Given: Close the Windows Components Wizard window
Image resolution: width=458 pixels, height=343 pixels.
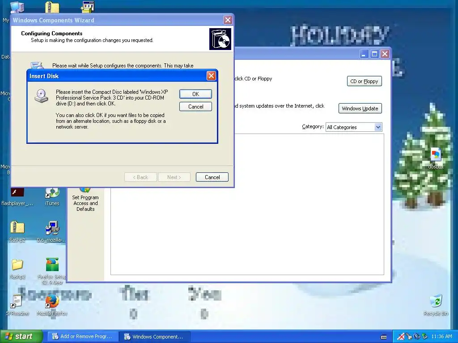Looking at the screenshot, I should 228,20.
